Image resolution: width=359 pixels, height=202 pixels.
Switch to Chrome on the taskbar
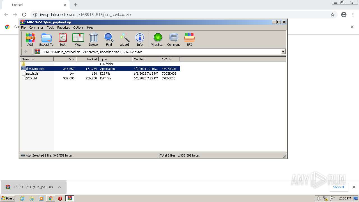pos(50,198)
